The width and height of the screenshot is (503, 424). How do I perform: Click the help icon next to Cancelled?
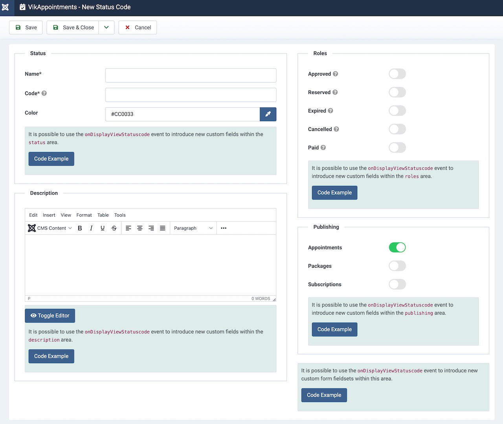point(336,129)
